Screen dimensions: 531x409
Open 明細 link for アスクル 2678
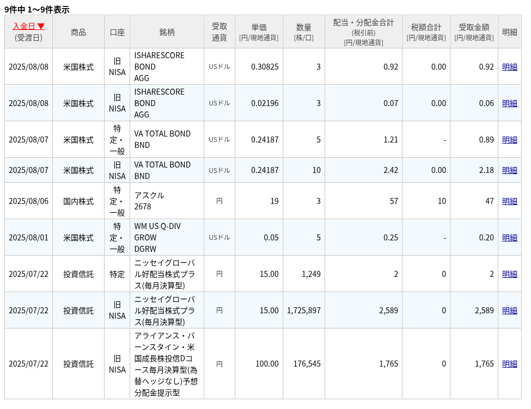tap(509, 201)
